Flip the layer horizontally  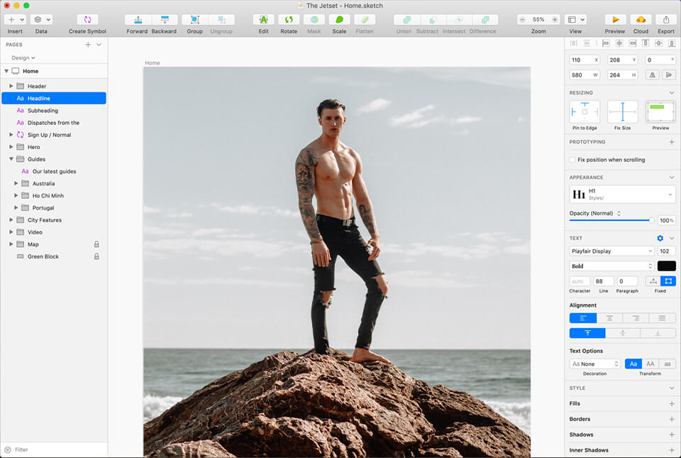click(x=652, y=75)
